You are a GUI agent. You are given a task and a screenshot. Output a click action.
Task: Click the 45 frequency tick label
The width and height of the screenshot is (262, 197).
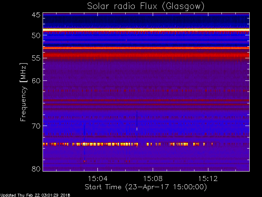pyautogui.click(x=36, y=15)
